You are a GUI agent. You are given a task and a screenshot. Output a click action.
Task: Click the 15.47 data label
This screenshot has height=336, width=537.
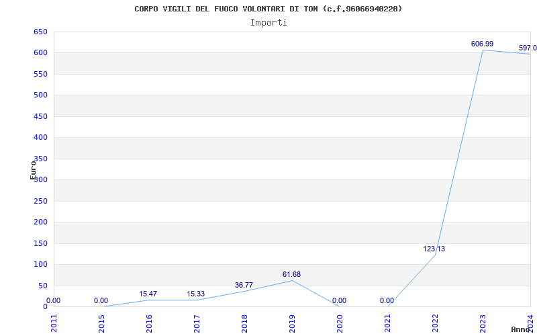pos(148,294)
